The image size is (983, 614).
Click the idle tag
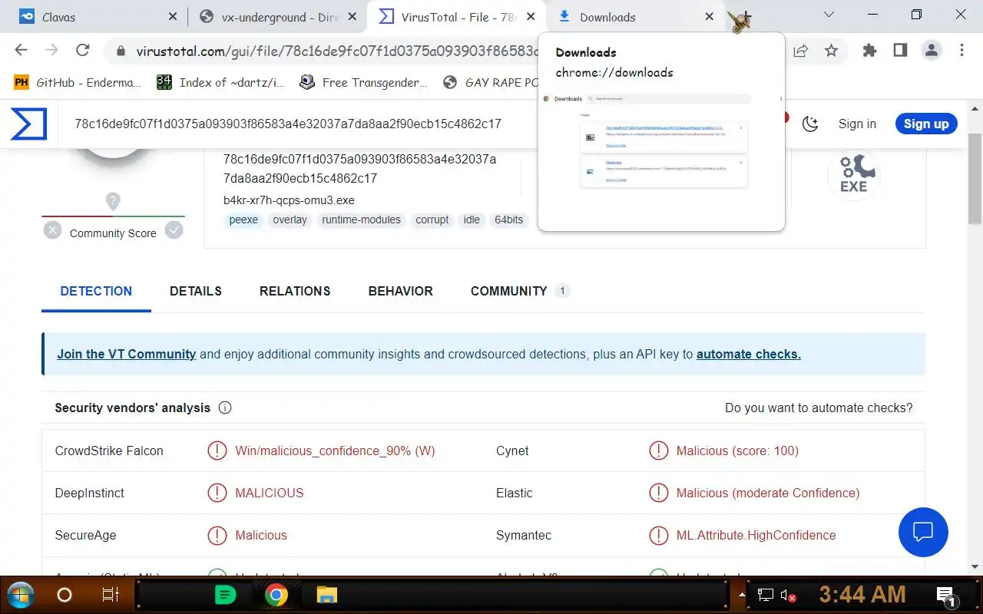472,220
